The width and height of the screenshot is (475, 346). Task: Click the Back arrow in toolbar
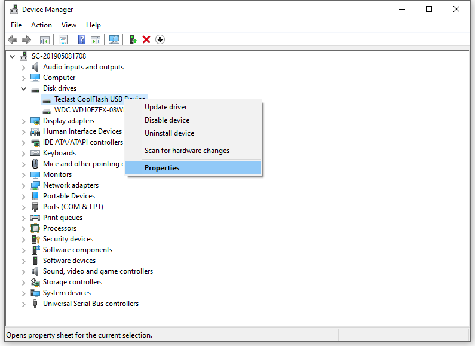point(13,39)
